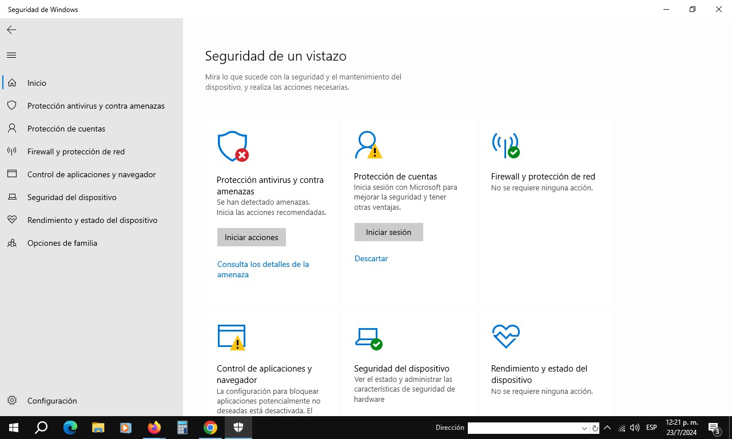Click the Protección de cuentas person icon in the sidebar
The image size is (732, 439).
(12, 129)
